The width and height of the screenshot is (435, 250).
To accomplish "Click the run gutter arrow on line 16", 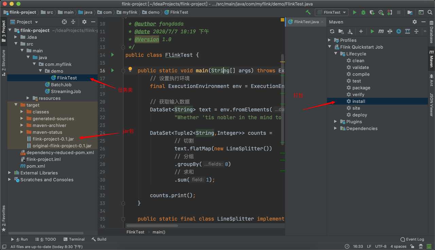I will click(x=112, y=70).
